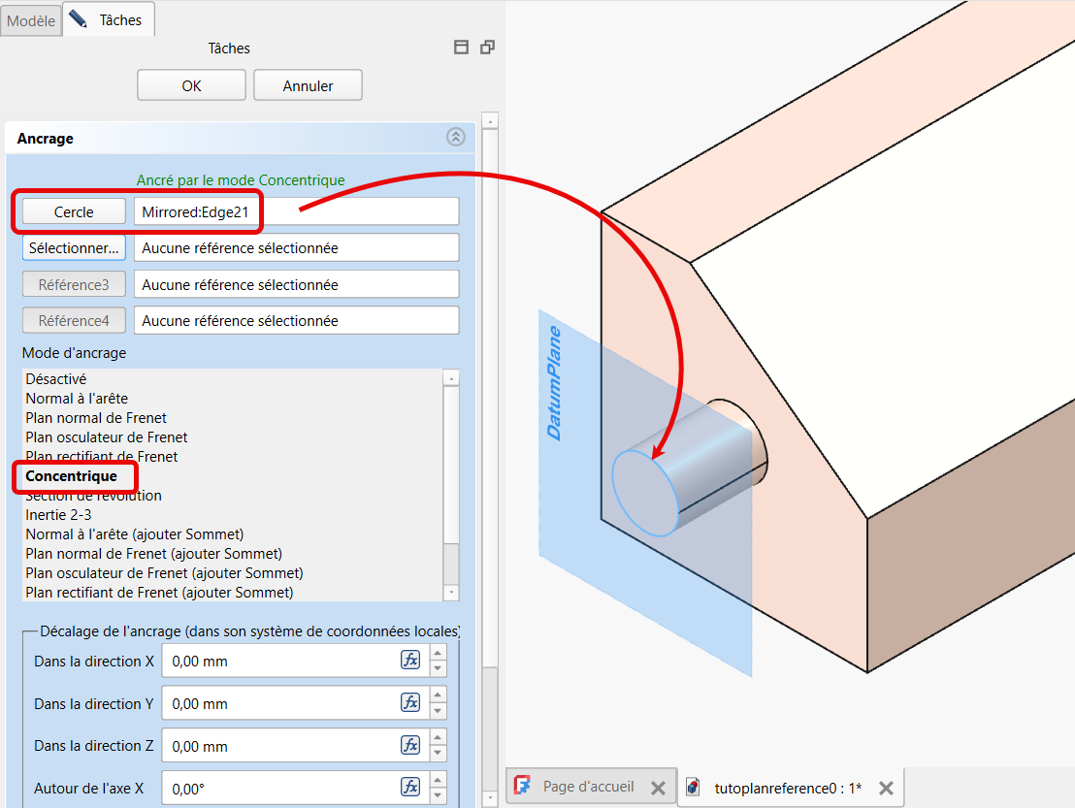Image resolution: width=1075 pixels, height=808 pixels.
Task: Click the dock window icon in Tâches header
Action: pos(462,48)
